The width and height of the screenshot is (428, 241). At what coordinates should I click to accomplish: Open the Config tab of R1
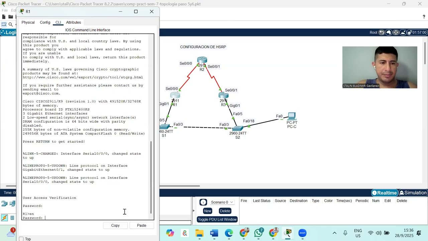45,22
